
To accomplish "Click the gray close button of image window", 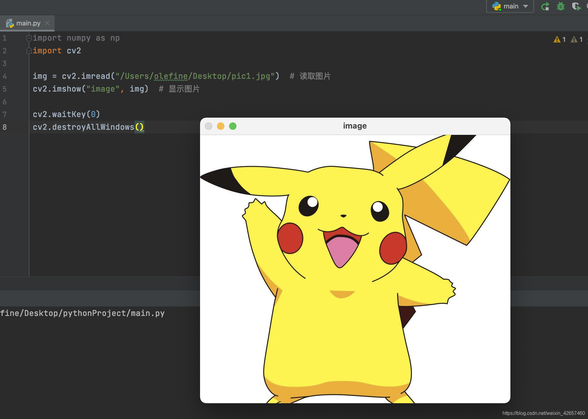I will tap(209, 126).
